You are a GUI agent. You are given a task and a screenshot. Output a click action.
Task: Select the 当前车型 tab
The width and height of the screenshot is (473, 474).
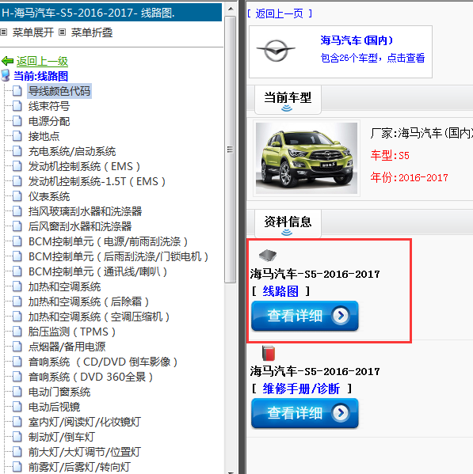click(288, 100)
